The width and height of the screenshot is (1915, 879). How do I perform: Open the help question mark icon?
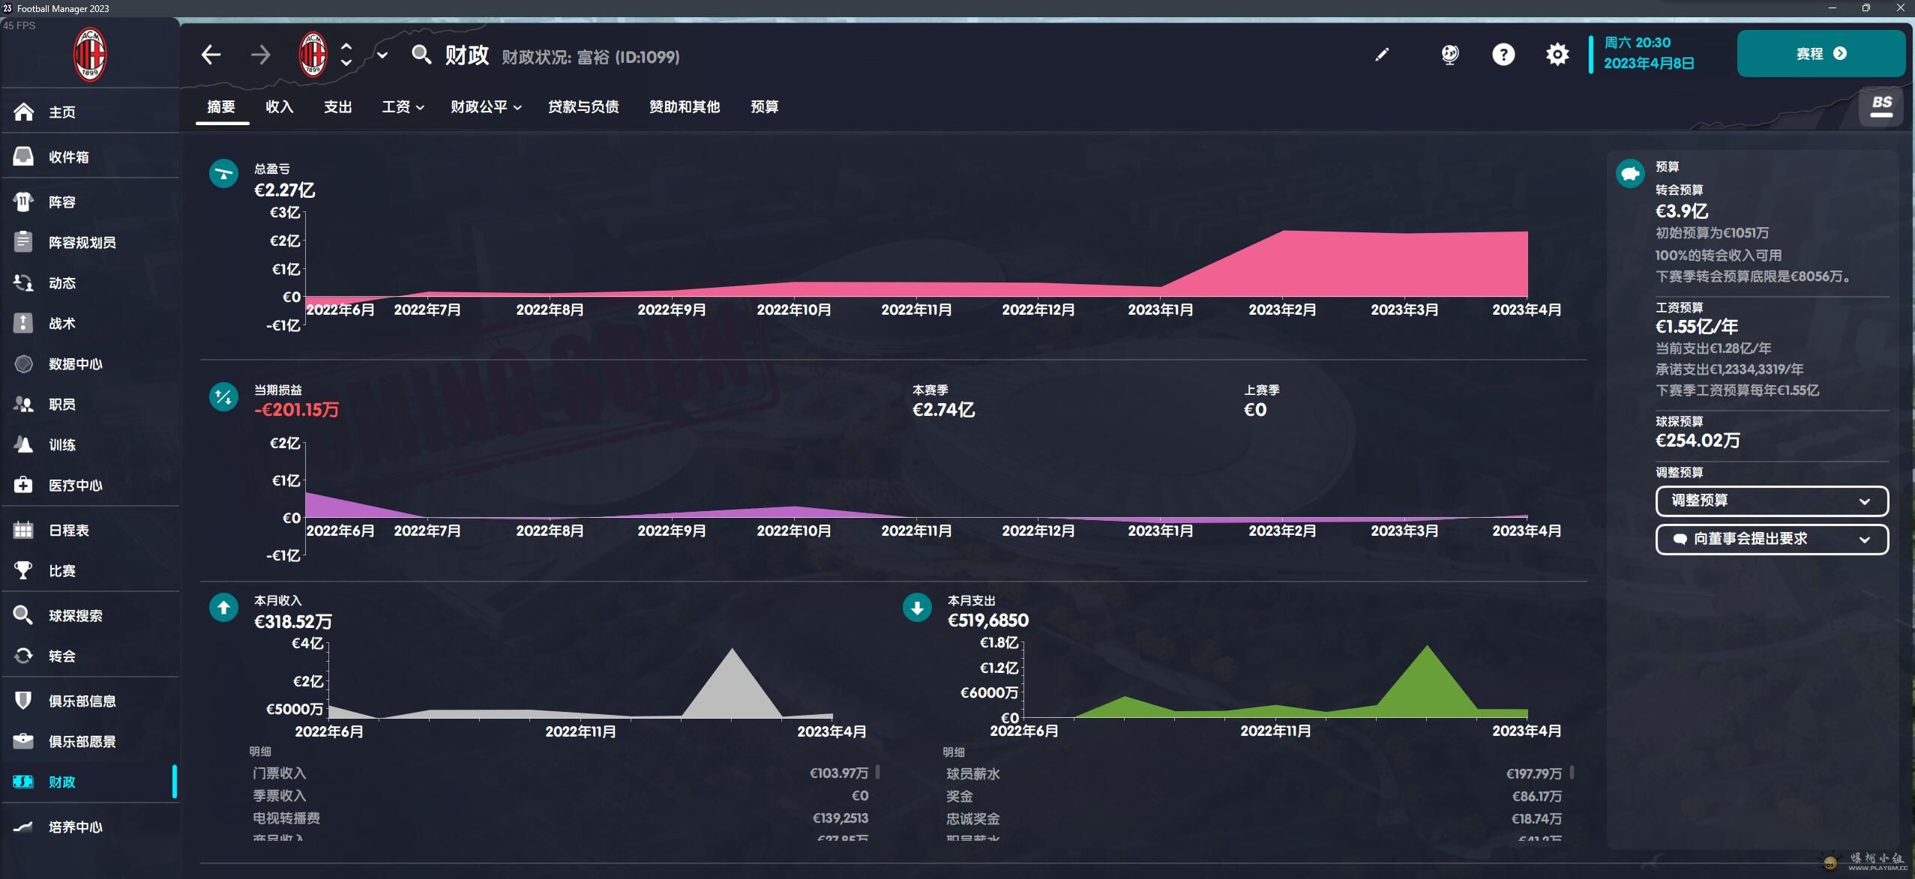click(x=1503, y=55)
